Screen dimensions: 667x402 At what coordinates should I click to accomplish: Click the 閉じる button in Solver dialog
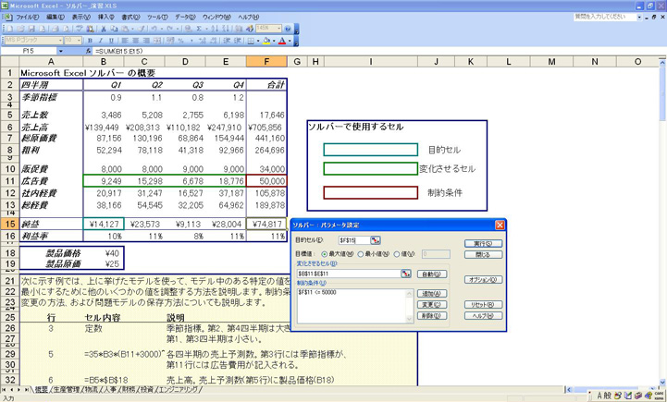point(483,254)
